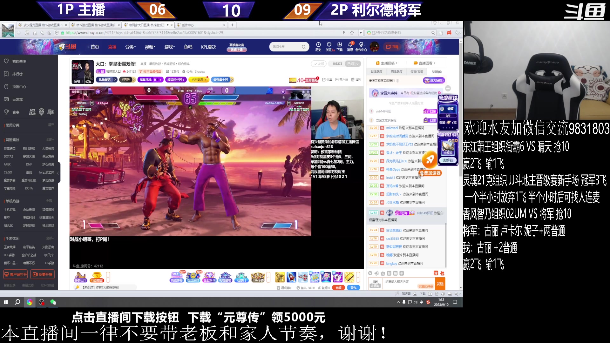Expand arrow beside 互动预言
This screenshot has width=610, height=343.
coord(108,277)
